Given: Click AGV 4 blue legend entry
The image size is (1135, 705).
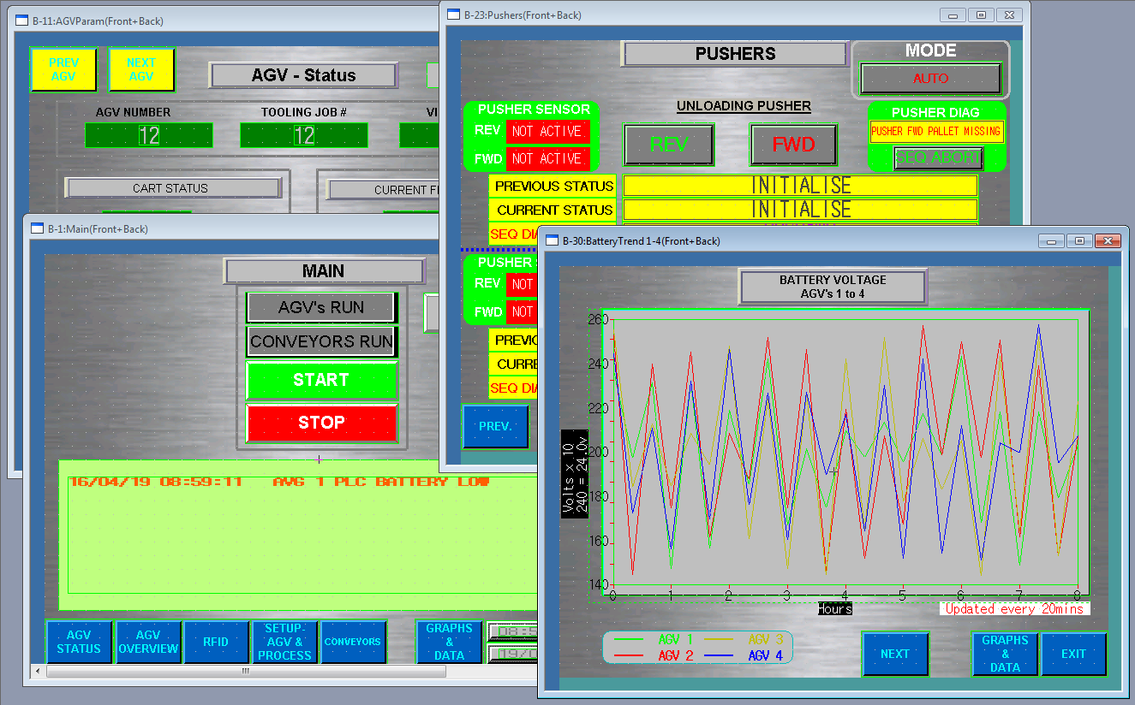Looking at the screenshot, I should click(x=744, y=655).
